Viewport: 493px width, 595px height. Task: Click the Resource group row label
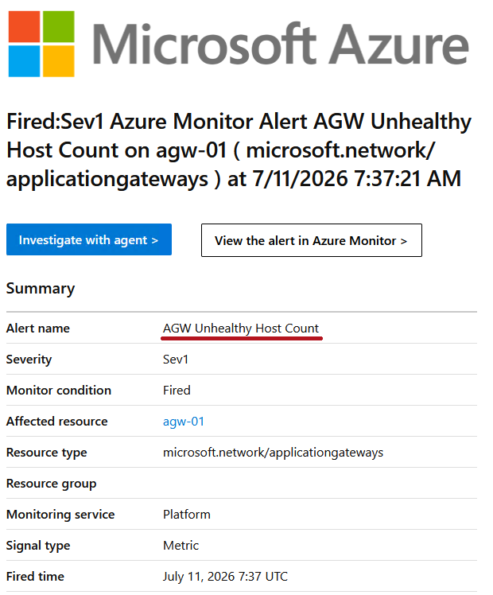tap(51, 484)
